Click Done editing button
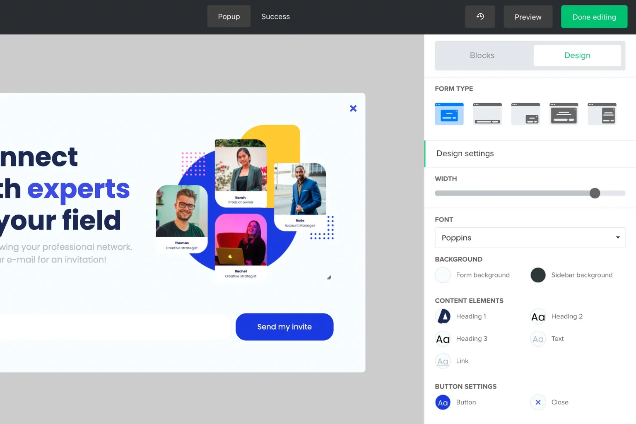This screenshot has height=424, width=636. coord(594,17)
